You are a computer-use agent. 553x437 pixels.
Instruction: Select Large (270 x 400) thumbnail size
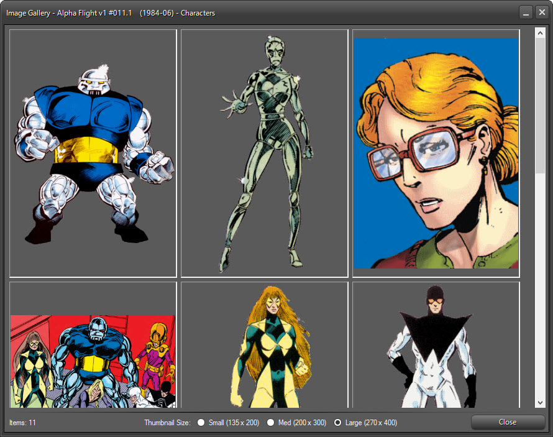coord(337,422)
